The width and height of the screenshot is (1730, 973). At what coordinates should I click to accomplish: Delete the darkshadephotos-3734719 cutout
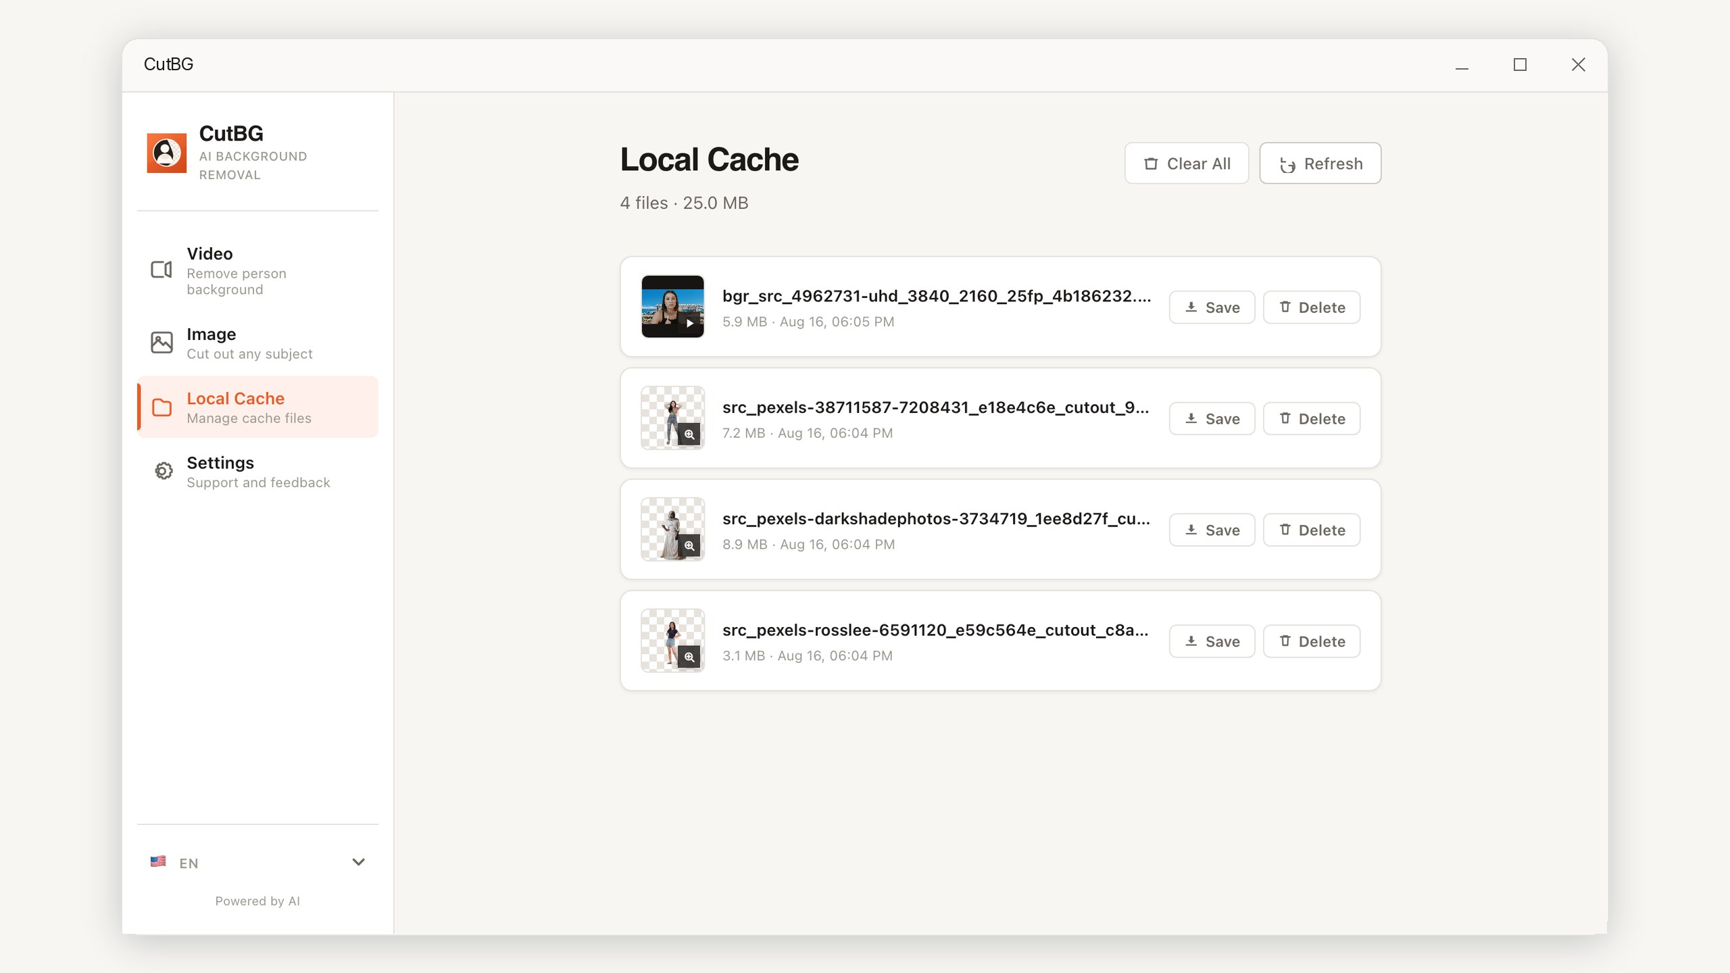pos(1312,530)
